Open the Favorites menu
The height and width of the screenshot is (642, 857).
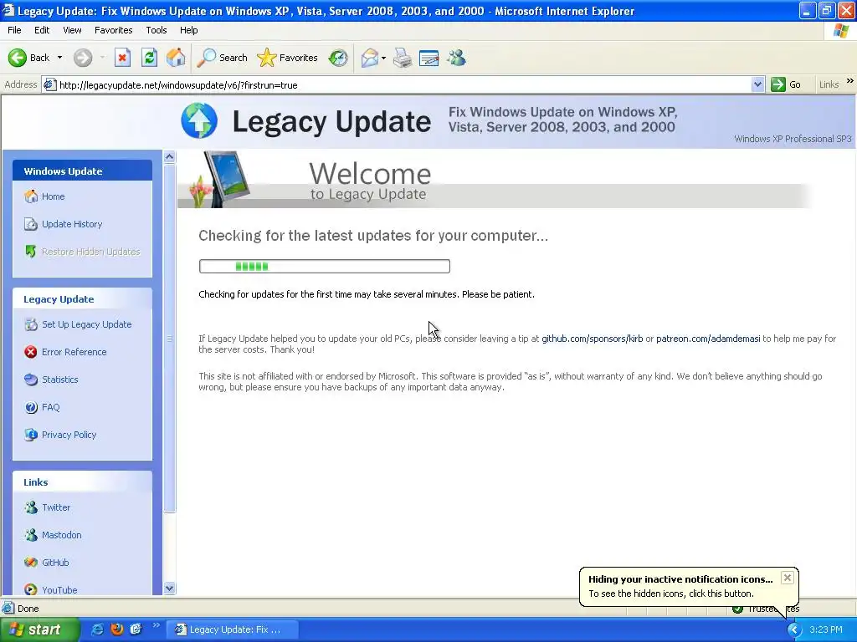click(113, 30)
